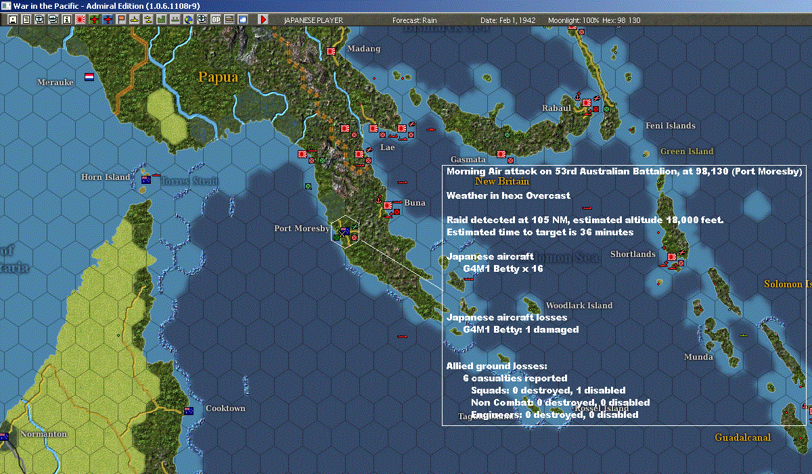
Task: Select the Japanese base flag at Buna
Action: pyautogui.click(x=388, y=206)
